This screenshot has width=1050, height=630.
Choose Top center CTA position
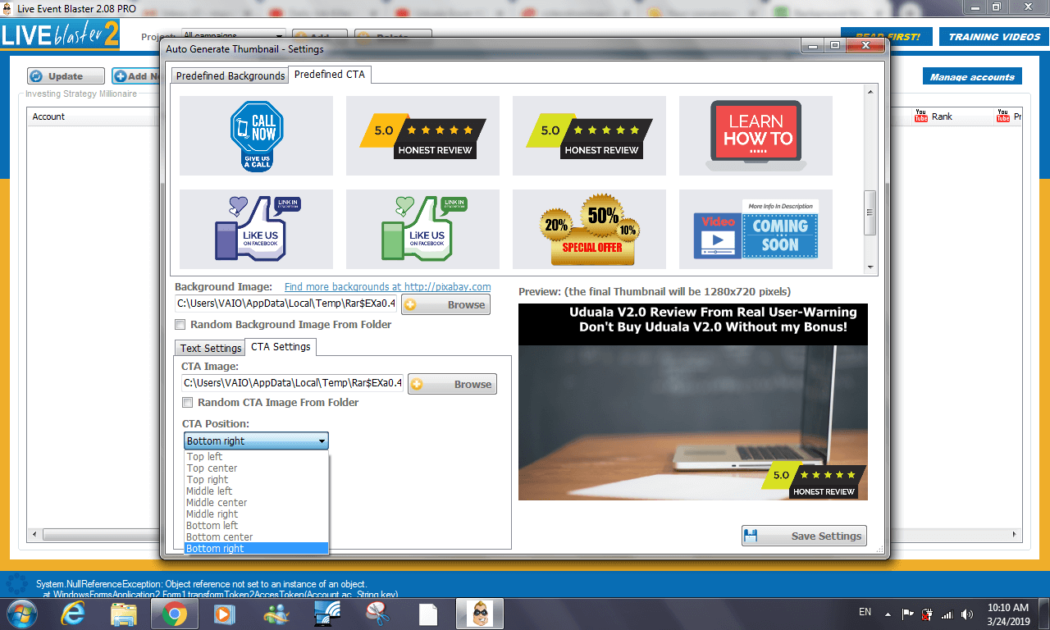tap(256, 468)
